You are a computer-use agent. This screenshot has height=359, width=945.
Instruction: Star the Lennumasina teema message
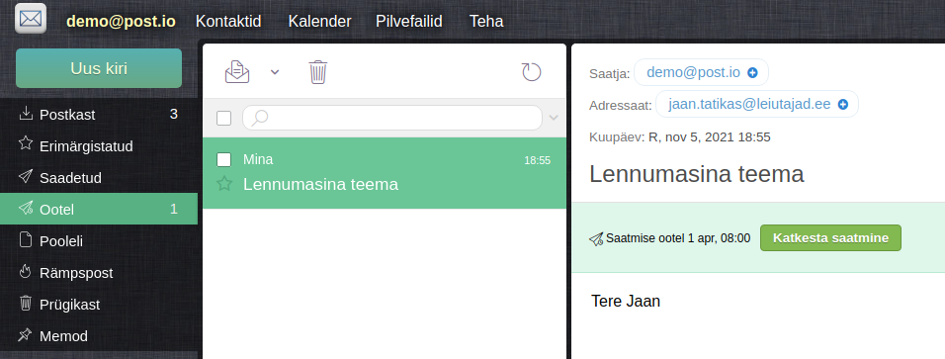point(224,184)
